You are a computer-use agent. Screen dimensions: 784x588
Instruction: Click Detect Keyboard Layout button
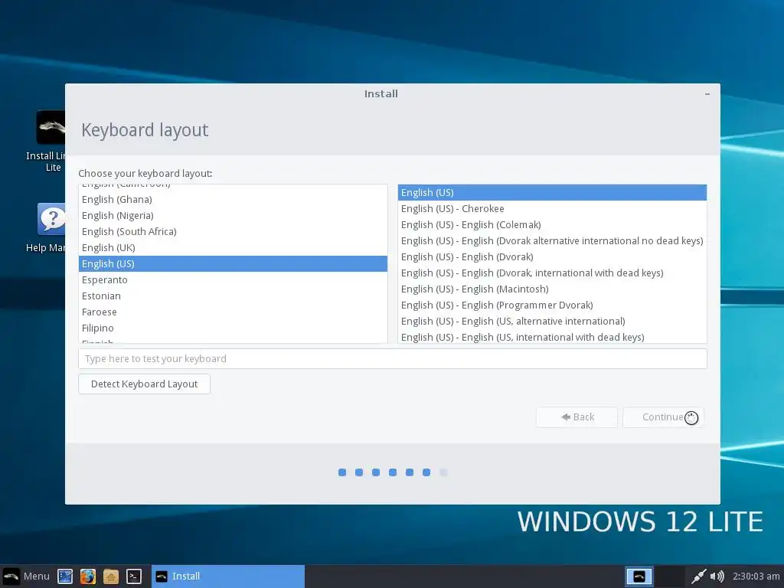(144, 384)
